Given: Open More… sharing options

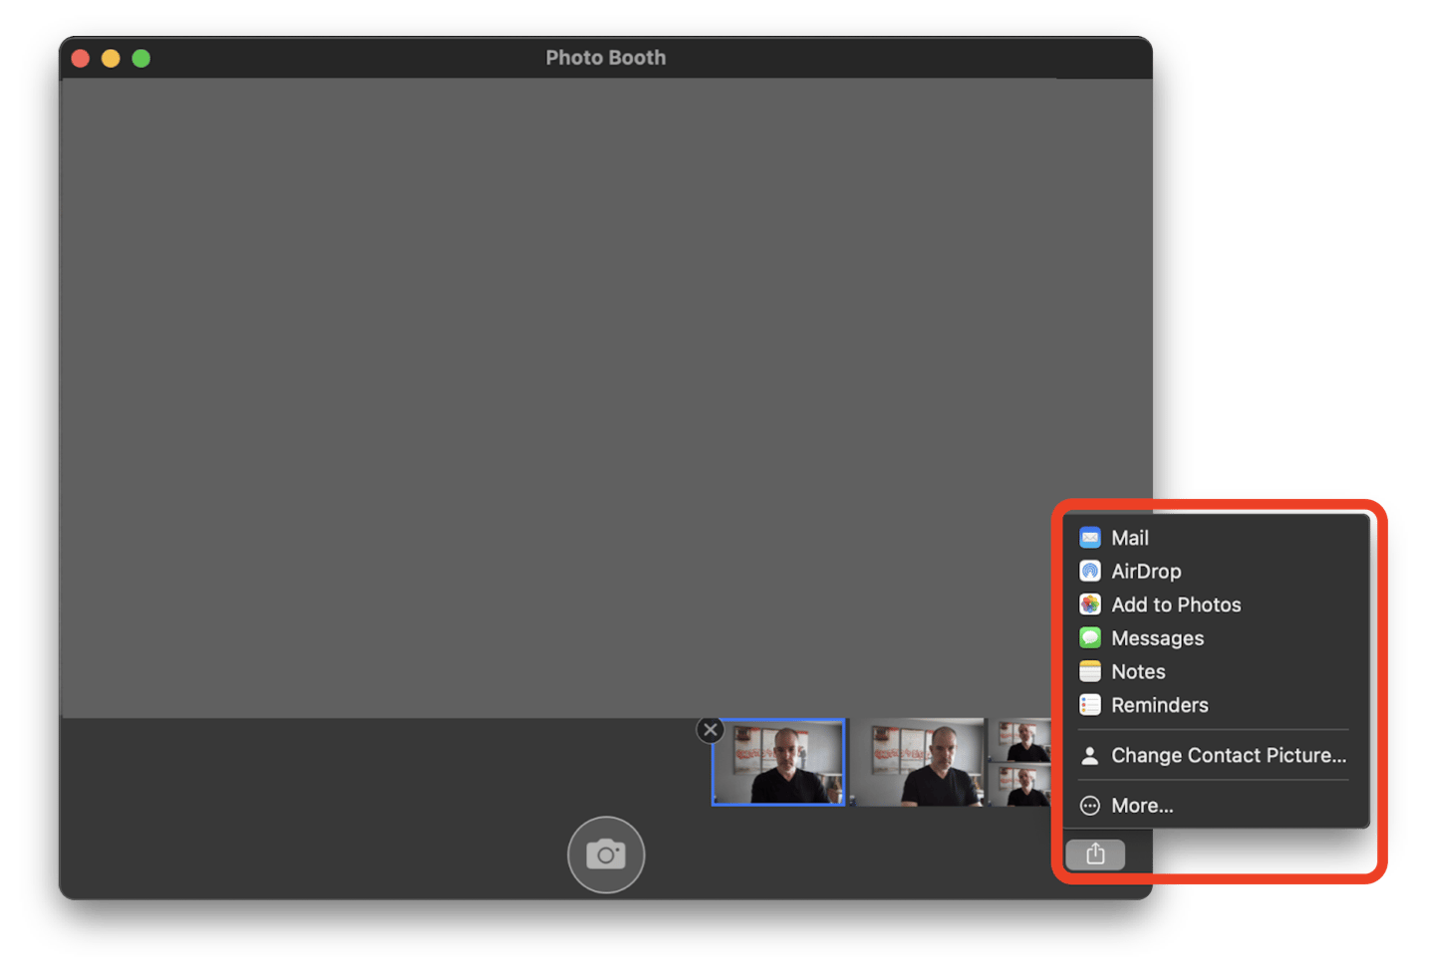Looking at the screenshot, I should coord(1215,806).
